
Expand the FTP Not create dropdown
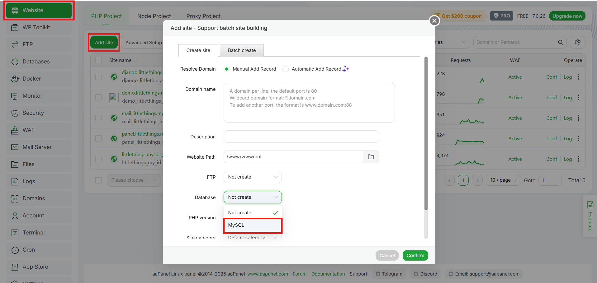(253, 177)
